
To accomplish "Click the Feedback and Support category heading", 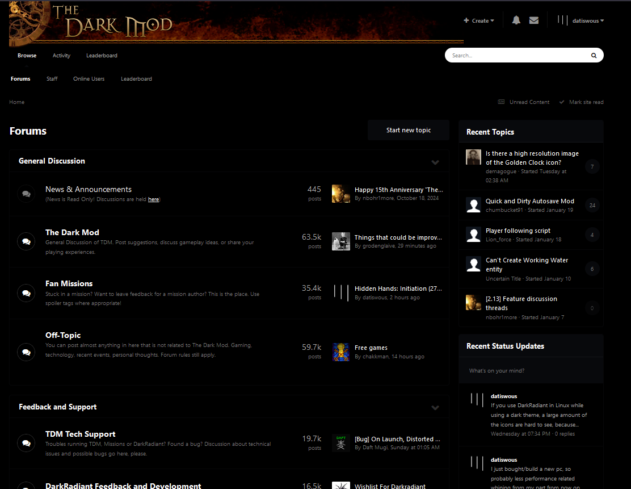I will pos(57,407).
